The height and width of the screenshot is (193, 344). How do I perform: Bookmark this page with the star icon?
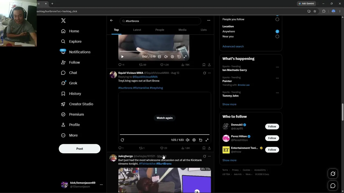click(315, 11)
